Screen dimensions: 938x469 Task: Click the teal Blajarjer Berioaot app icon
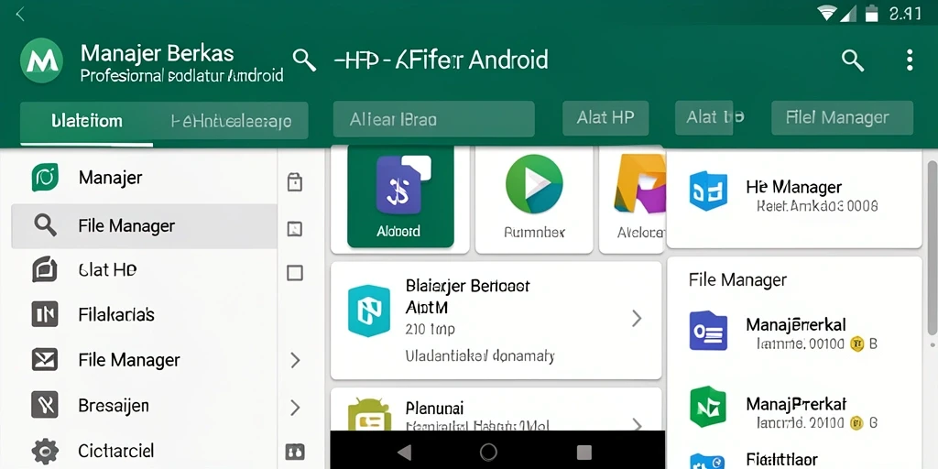[x=369, y=311]
